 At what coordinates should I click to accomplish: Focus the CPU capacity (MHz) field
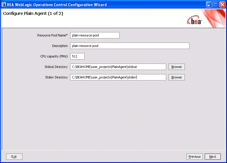coord(77,56)
